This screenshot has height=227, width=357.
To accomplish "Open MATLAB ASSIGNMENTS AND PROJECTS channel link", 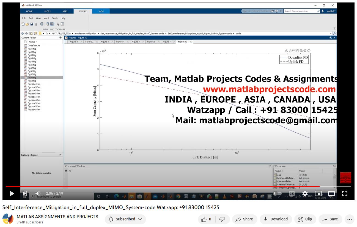I will 57,217.
